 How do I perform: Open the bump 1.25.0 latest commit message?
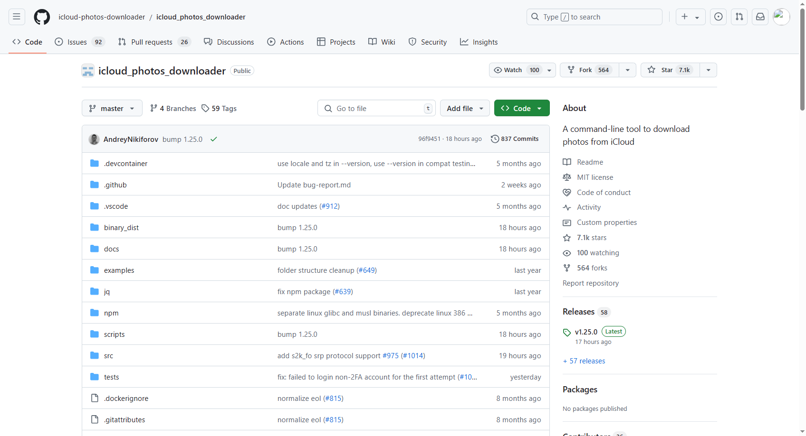(182, 139)
